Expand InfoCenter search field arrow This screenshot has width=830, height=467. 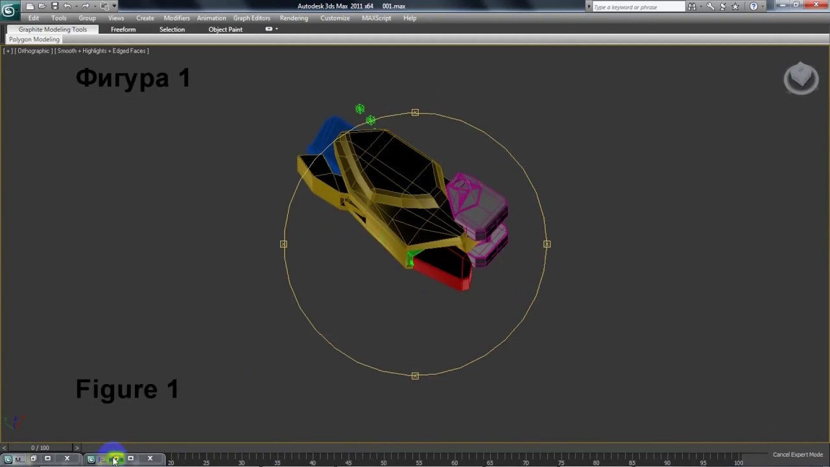589,6
